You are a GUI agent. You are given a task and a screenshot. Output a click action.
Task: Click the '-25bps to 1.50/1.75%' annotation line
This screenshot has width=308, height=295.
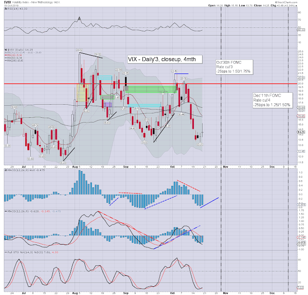tap(233, 71)
